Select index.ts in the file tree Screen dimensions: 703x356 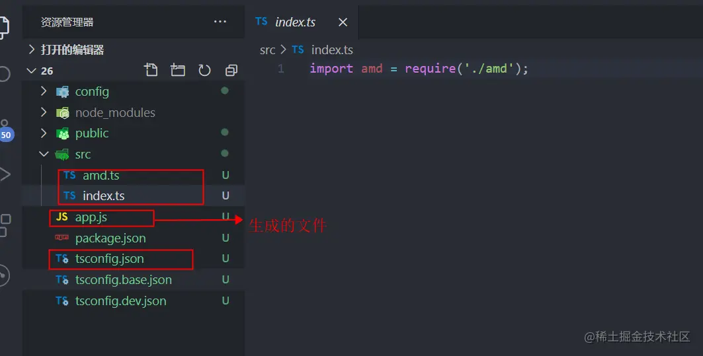click(x=104, y=196)
